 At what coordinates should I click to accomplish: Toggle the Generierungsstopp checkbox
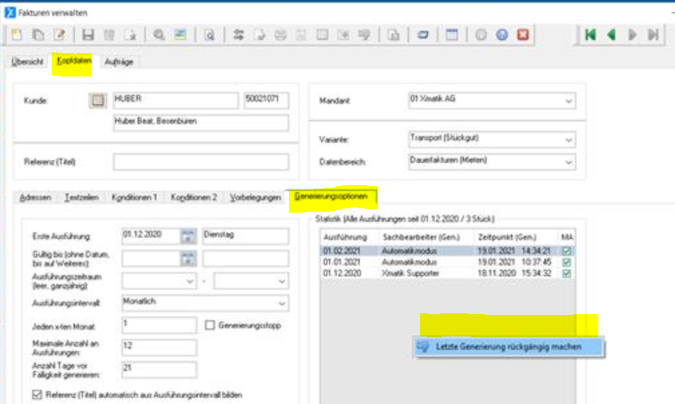(x=210, y=325)
